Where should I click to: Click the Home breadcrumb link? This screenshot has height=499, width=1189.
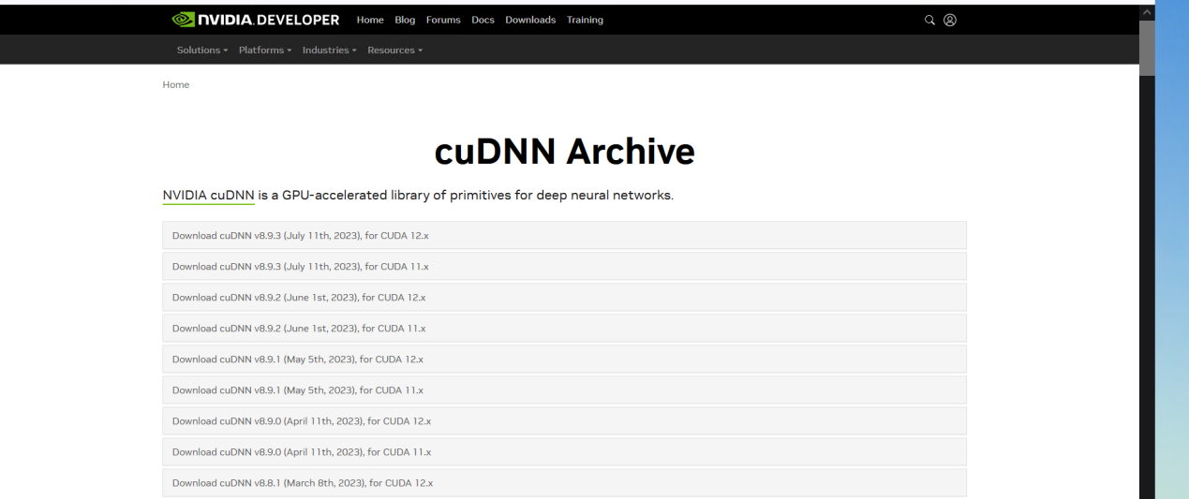point(176,84)
